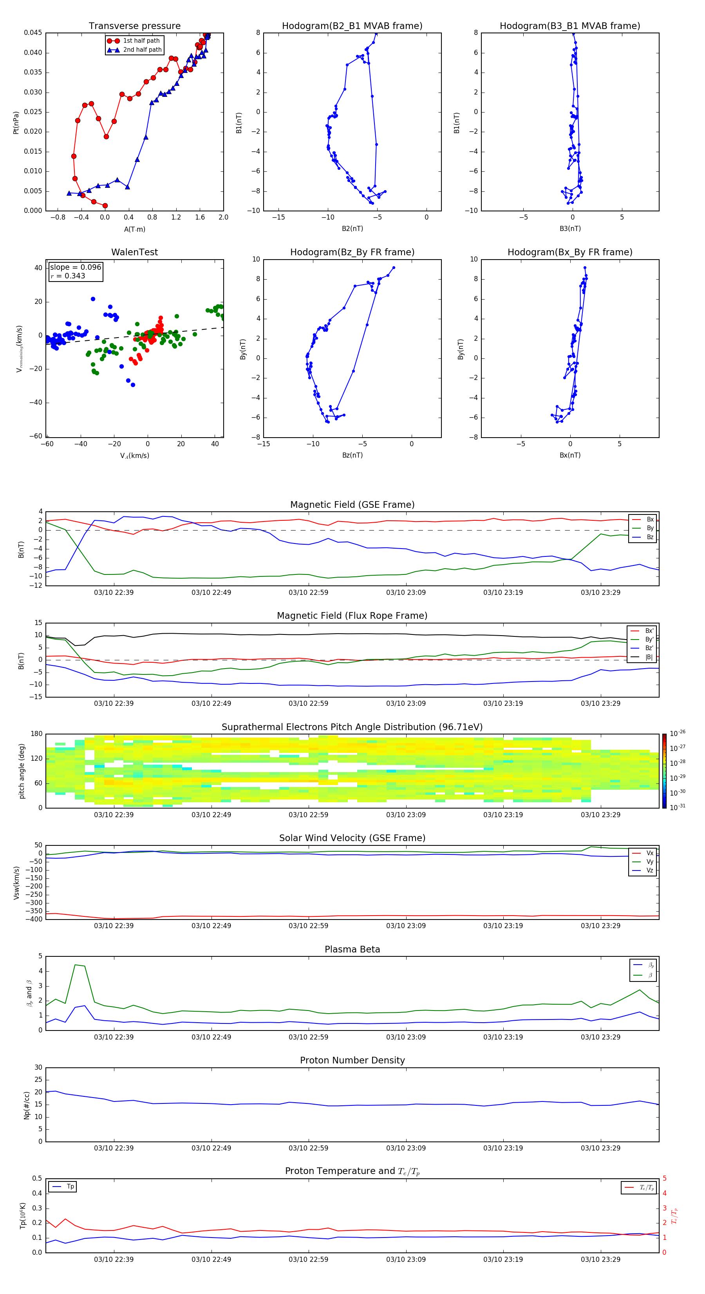Image resolution: width=705 pixels, height=1294 pixels.
Task: Click the "Bx(nT)" x-axis label
Action: (570, 455)
